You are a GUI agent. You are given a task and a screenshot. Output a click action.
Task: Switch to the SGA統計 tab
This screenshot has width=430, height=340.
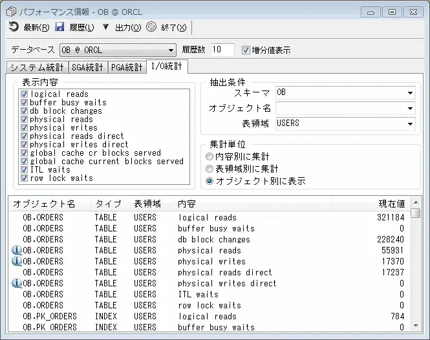pos(87,67)
